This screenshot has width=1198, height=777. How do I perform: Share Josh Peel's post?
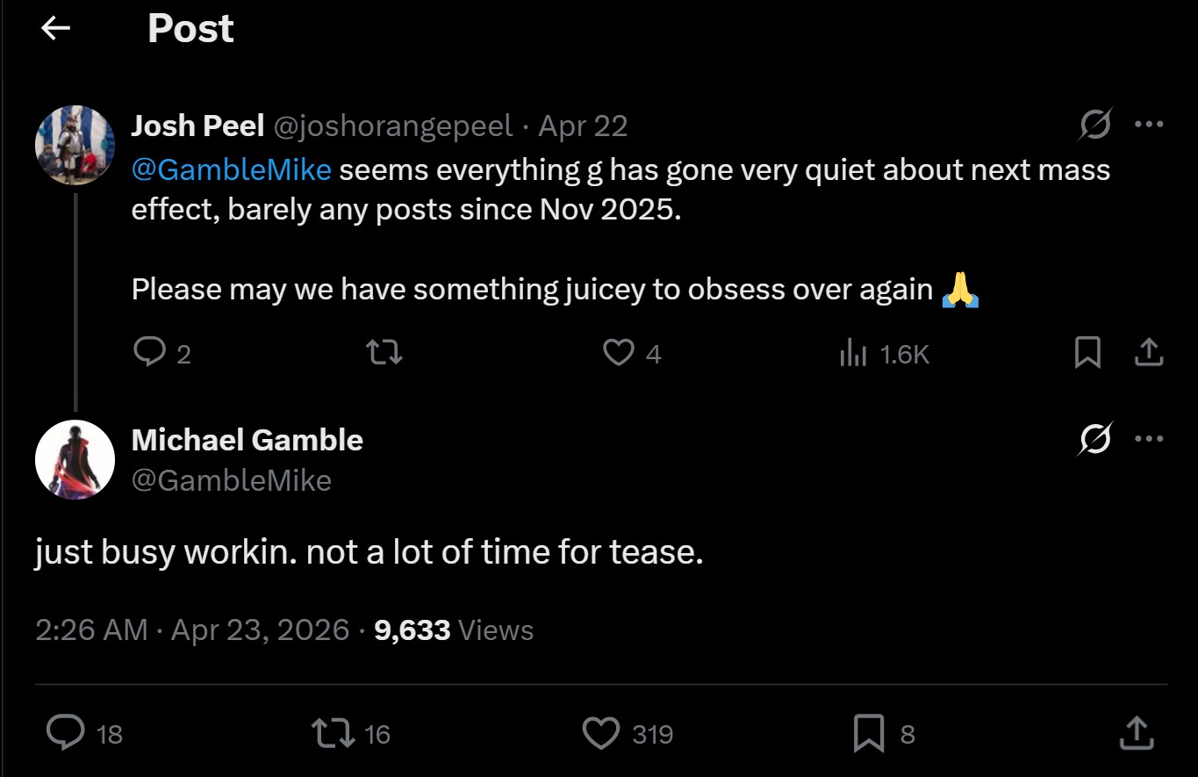pos(1148,353)
